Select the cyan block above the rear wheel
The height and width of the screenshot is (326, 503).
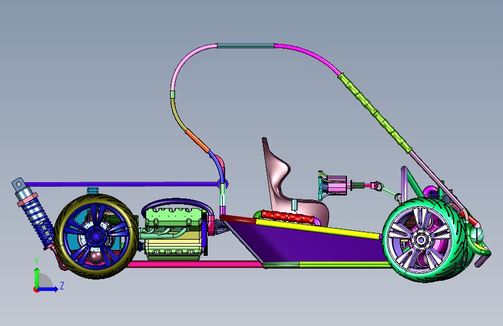92,191
